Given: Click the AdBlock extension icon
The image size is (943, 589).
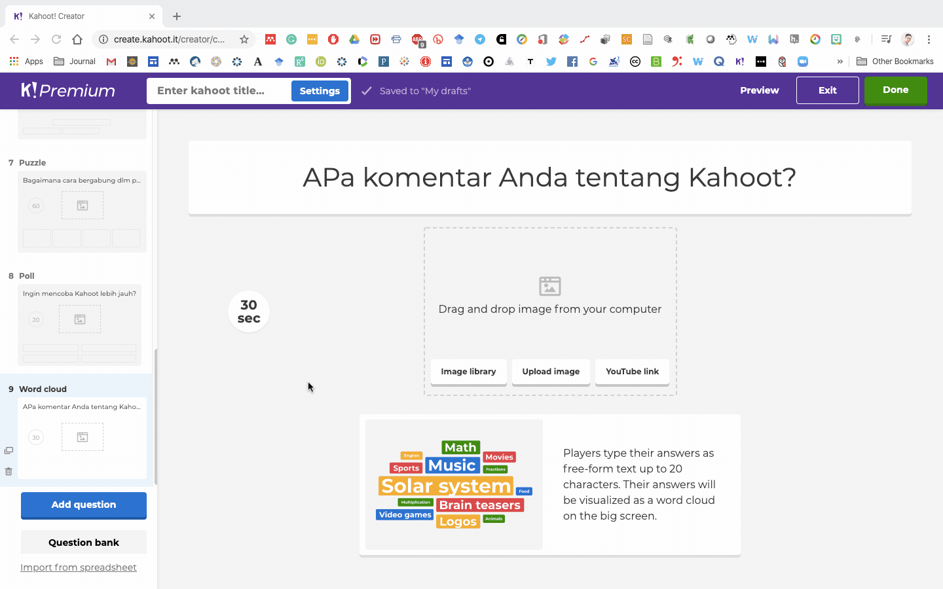Looking at the screenshot, I should [417, 39].
